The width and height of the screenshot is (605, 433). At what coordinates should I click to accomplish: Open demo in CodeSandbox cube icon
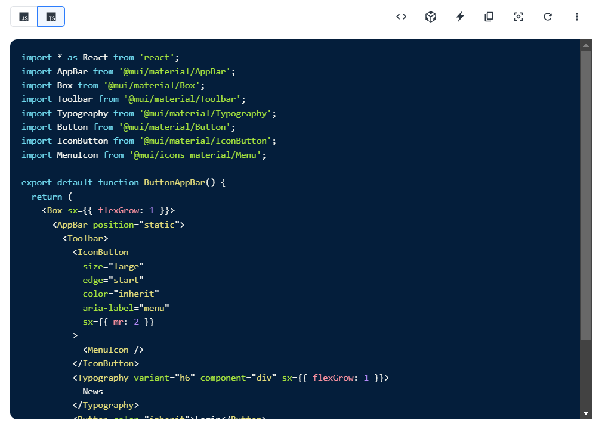[431, 17]
